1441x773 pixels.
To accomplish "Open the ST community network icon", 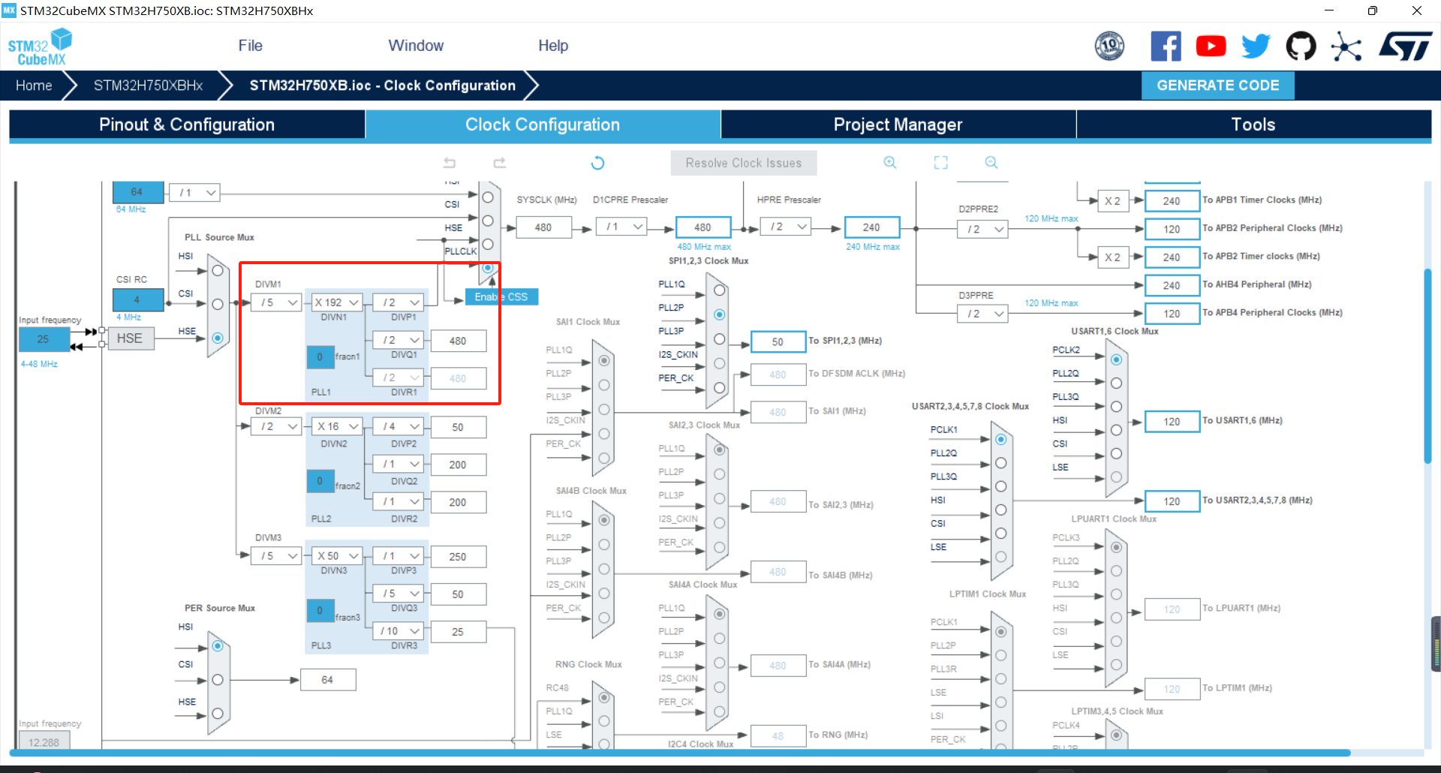I will coord(1346,47).
